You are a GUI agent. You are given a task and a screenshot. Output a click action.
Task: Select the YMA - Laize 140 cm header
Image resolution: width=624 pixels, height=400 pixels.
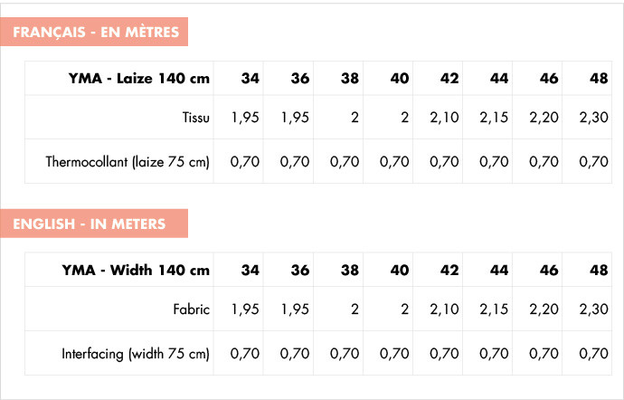(139, 78)
